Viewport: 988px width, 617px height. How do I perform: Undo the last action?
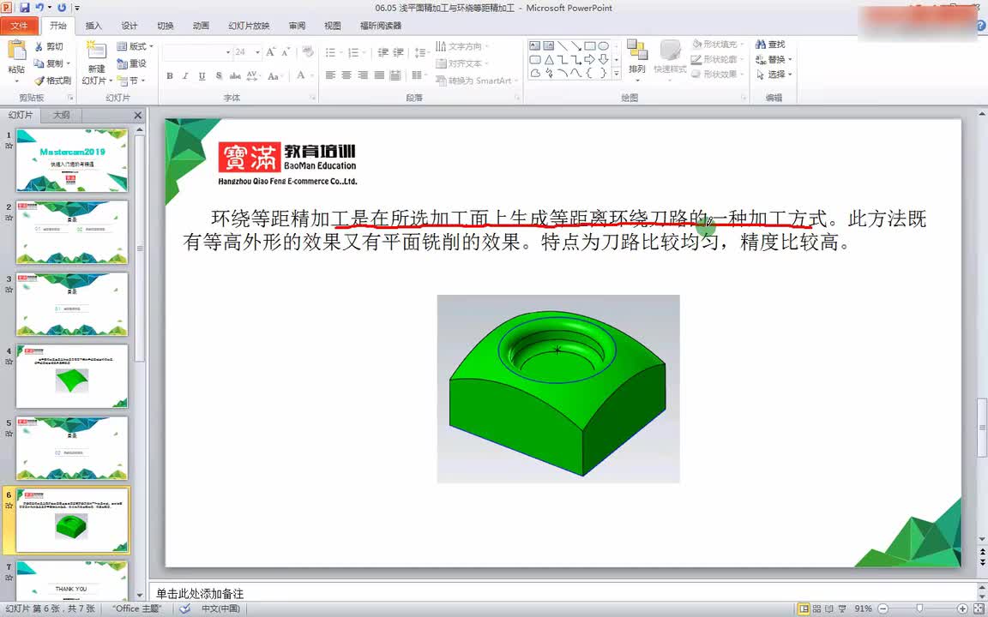(39, 8)
